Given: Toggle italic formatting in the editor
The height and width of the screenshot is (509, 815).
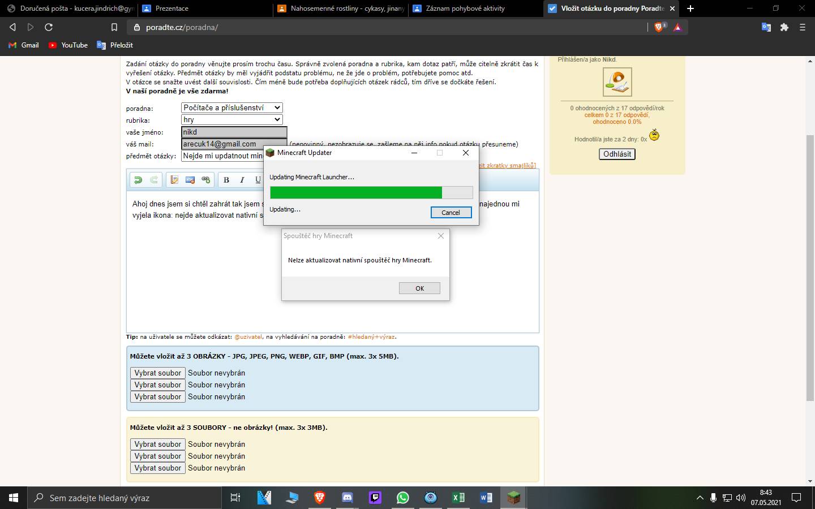Looking at the screenshot, I should 242,180.
